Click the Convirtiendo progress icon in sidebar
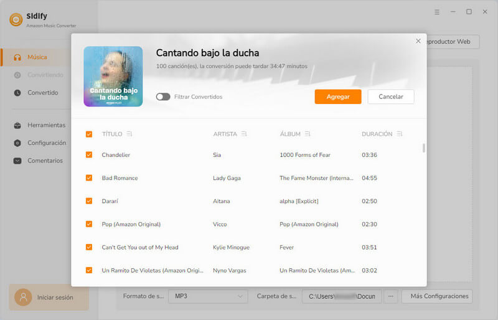This screenshot has height=320, width=498. 17,75
